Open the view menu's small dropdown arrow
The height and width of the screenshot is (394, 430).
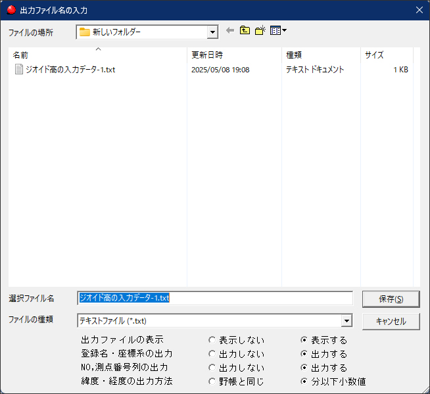(x=284, y=30)
